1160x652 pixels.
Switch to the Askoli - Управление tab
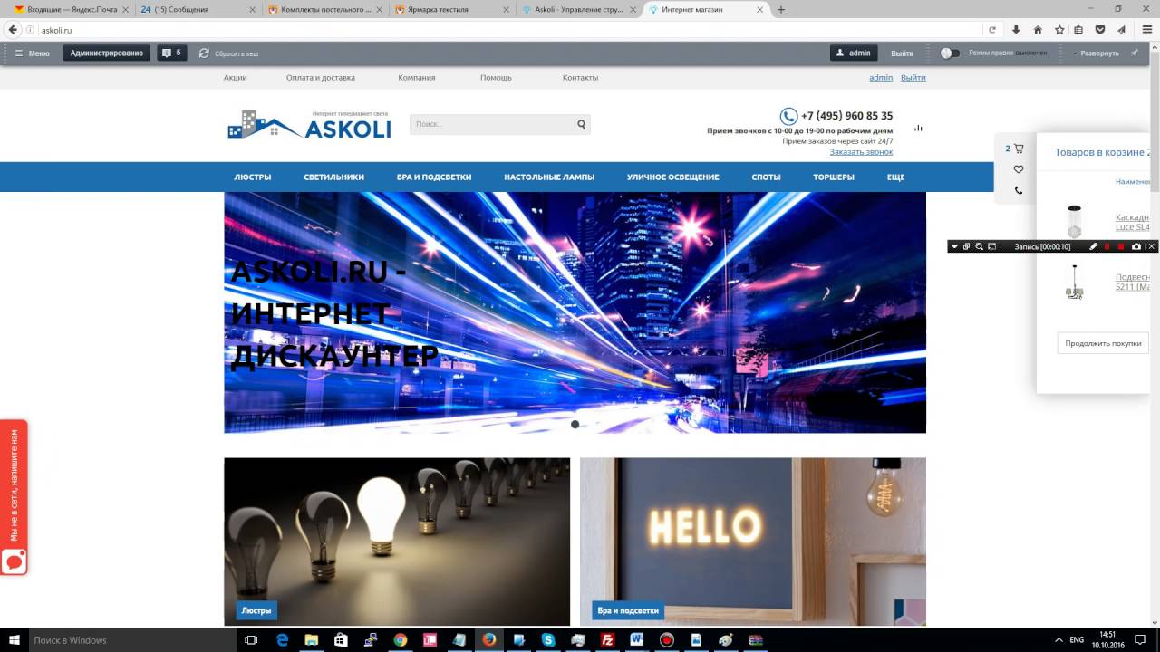580,10
